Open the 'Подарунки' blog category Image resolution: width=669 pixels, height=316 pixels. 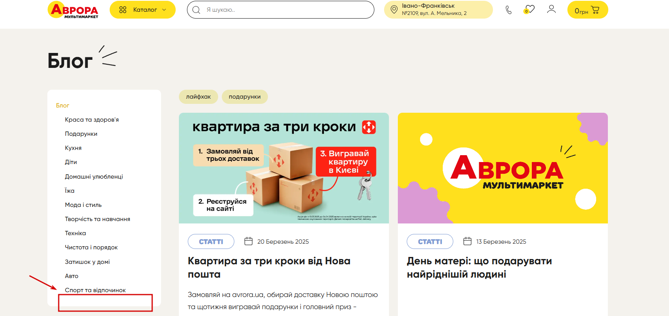point(81,134)
